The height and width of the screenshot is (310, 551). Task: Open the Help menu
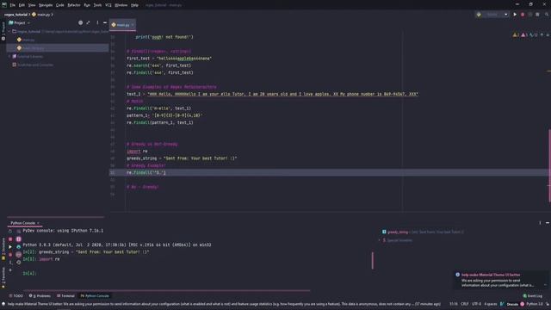[134, 5]
